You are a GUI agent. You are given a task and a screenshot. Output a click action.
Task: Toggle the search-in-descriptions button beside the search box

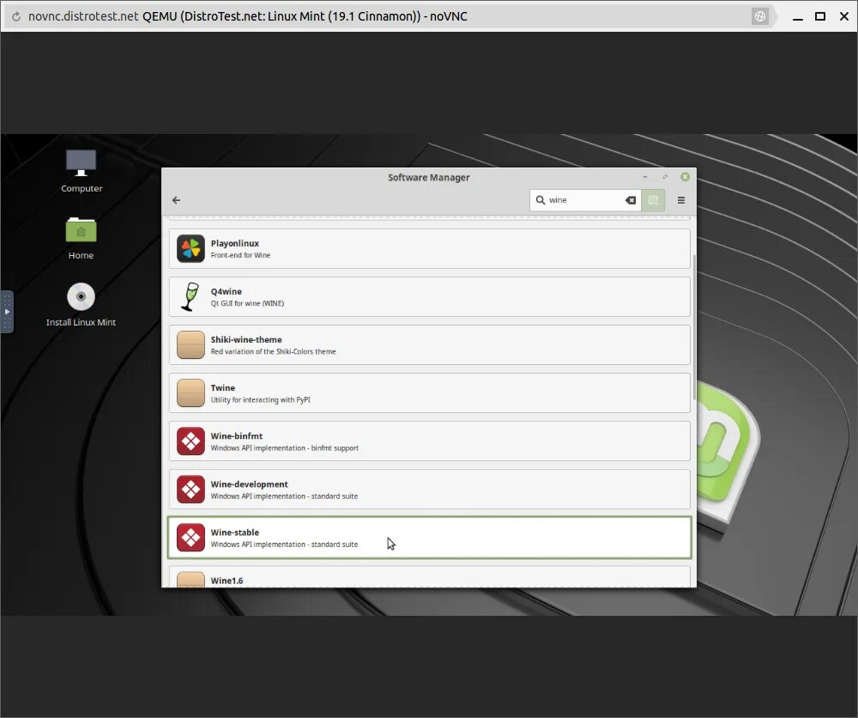click(653, 200)
